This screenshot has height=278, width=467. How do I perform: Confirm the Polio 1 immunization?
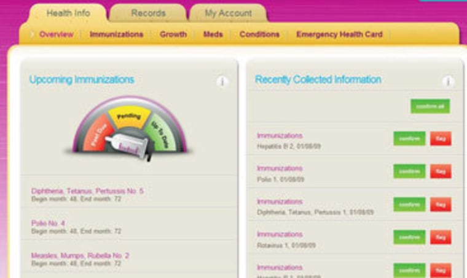pyautogui.click(x=409, y=171)
